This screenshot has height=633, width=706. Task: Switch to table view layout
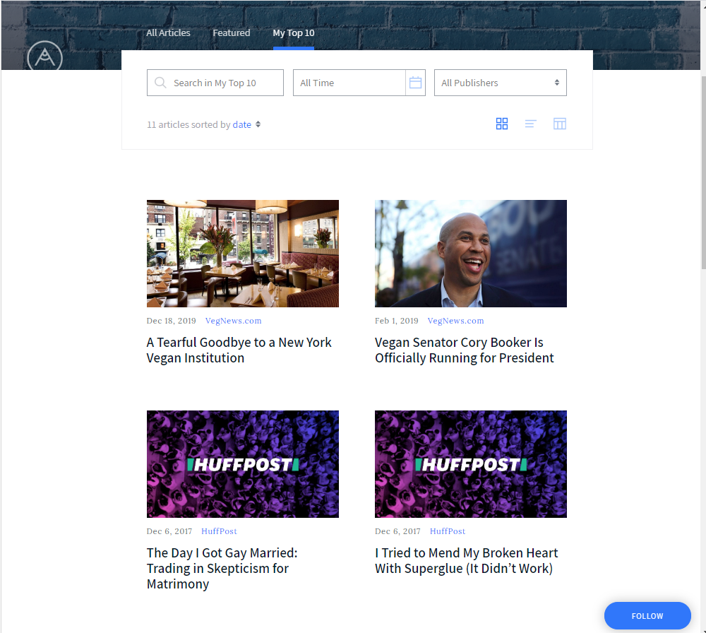[559, 124]
